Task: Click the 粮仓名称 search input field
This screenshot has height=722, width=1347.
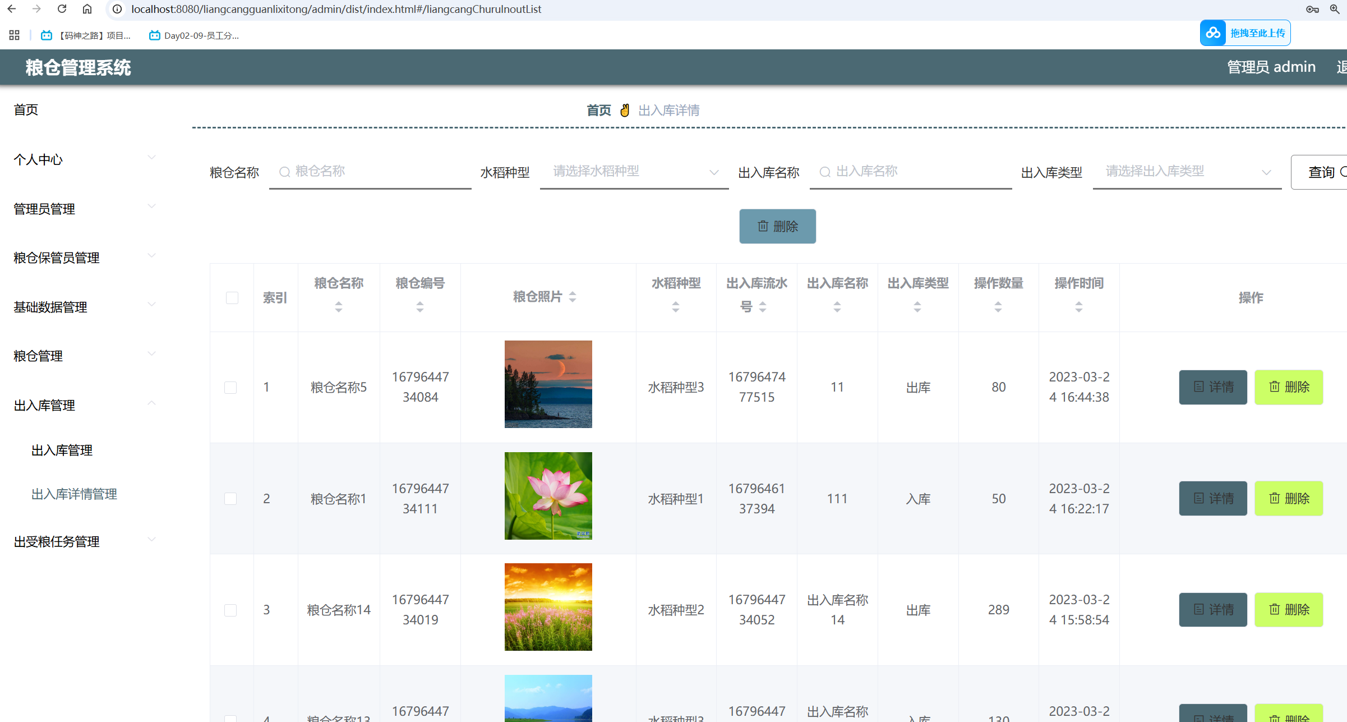Action: [370, 172]
